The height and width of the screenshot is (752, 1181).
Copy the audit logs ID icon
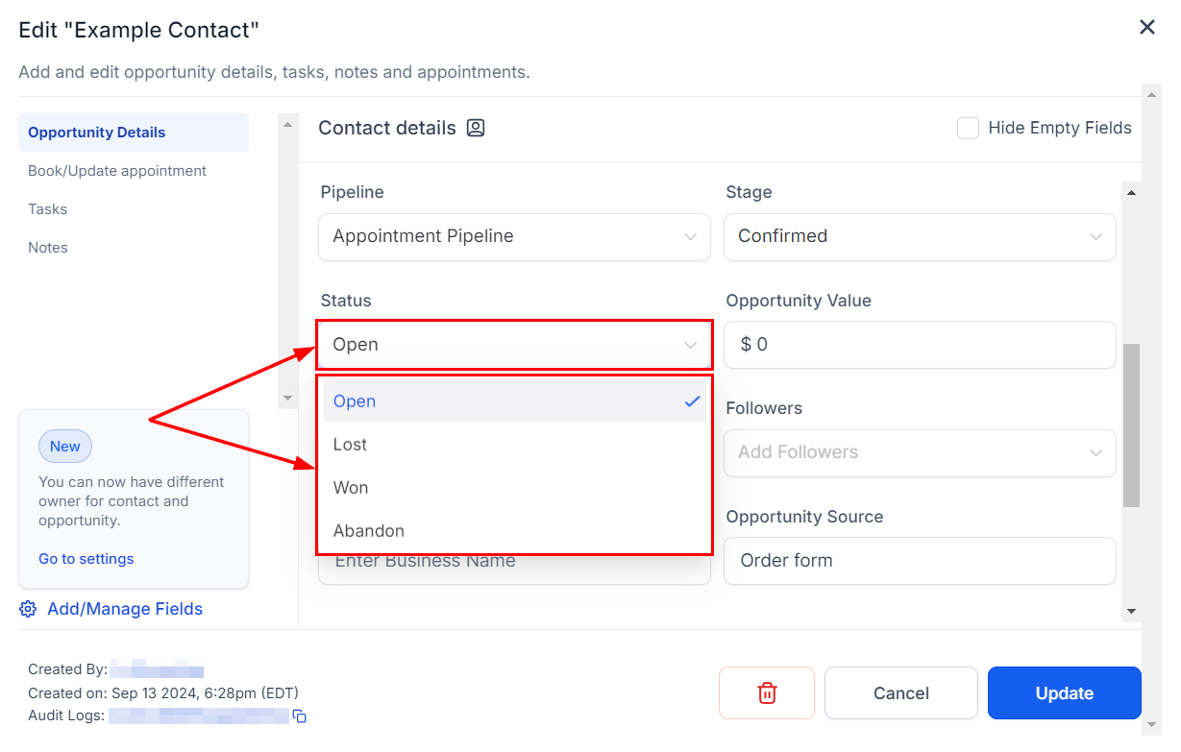tap(300, 716)
